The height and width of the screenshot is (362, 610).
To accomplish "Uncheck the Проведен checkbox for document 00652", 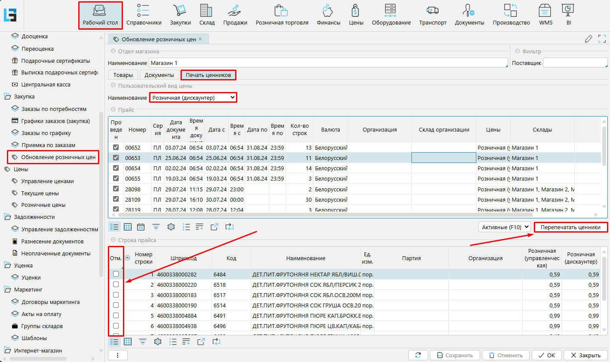I will tap(116, 147).
